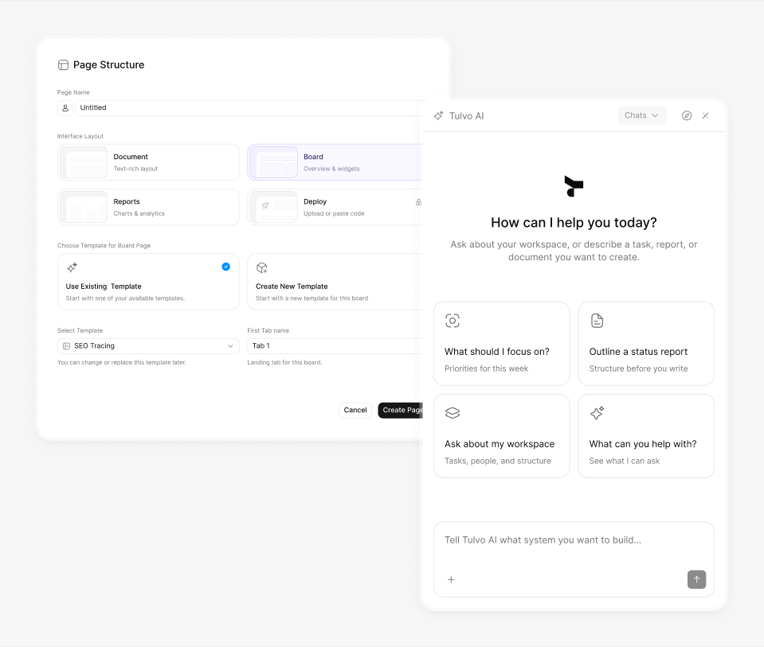Choose the Deploy interface layout option
The image size is (764, 647).
[x=335, y=207]
